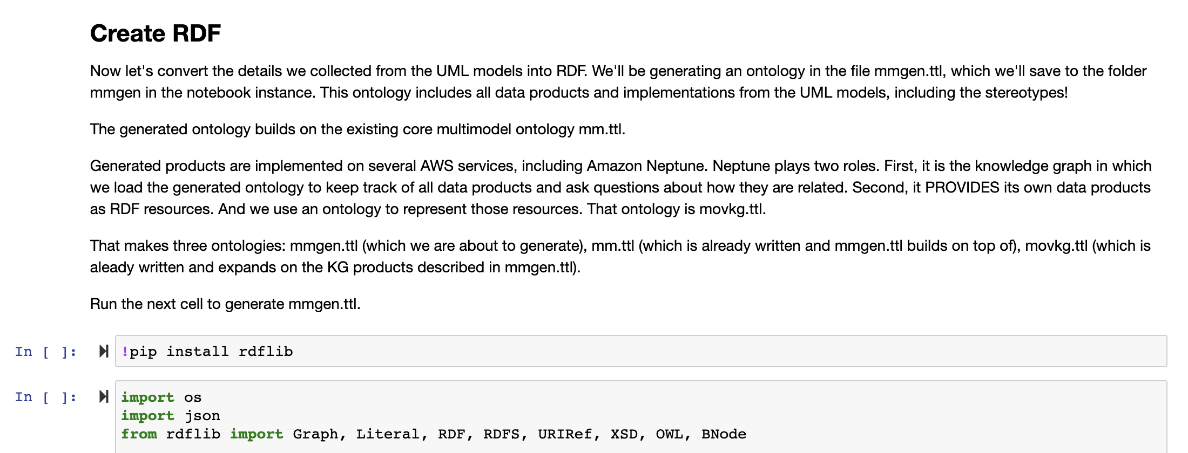The width and height of the screenshot is (1188, 453).
Task: Place cursor on the "import os" line
Action: [161, 397]
